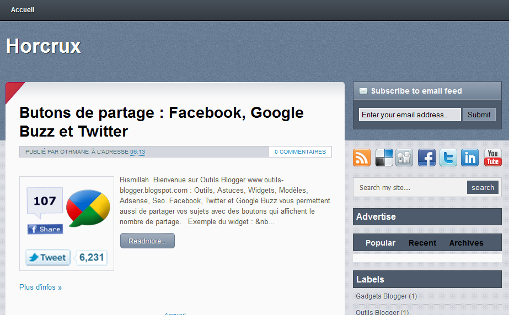Click the Labels widget heading
The image size is (509, 315).
tap(427, 279)
